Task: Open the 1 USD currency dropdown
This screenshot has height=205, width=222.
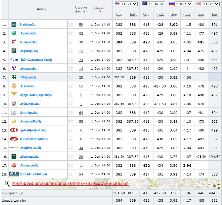Action: point(129,4)
